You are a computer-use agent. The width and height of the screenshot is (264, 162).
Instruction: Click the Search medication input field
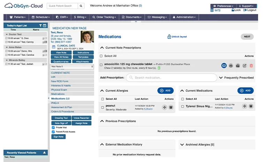pos(171,78)
